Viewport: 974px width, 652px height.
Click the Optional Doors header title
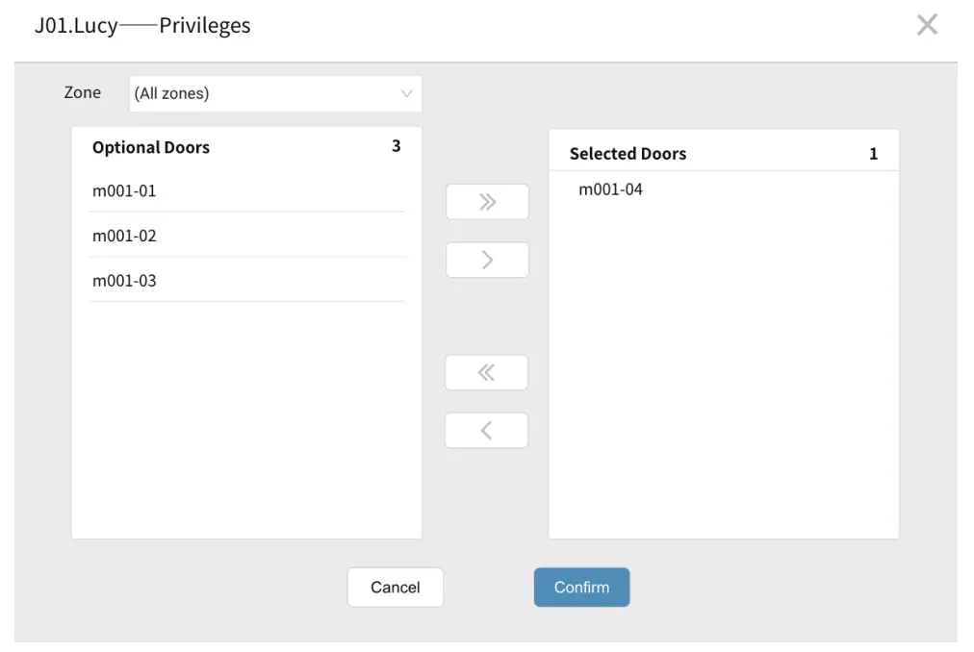click(151, 147)
